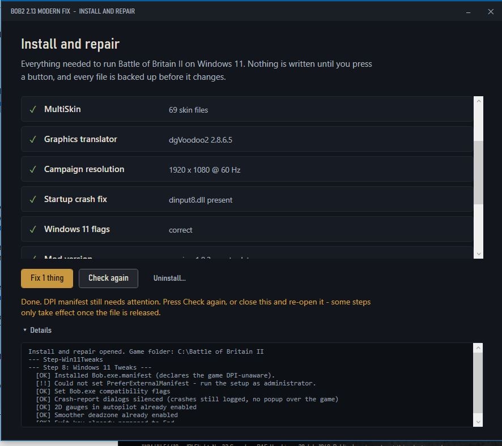Click the Fix 1 thing button

(x=47, y=278)
